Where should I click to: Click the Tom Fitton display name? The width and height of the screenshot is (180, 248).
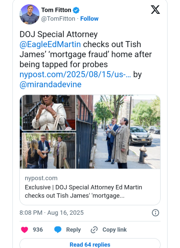[56, 10]
